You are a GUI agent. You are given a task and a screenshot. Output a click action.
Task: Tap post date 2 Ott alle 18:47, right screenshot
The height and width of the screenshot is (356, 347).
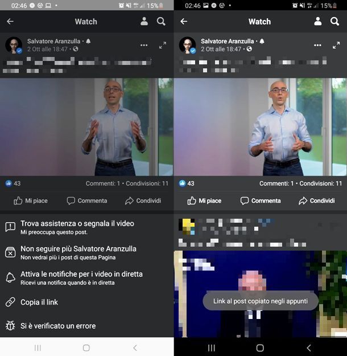[221, 49]
